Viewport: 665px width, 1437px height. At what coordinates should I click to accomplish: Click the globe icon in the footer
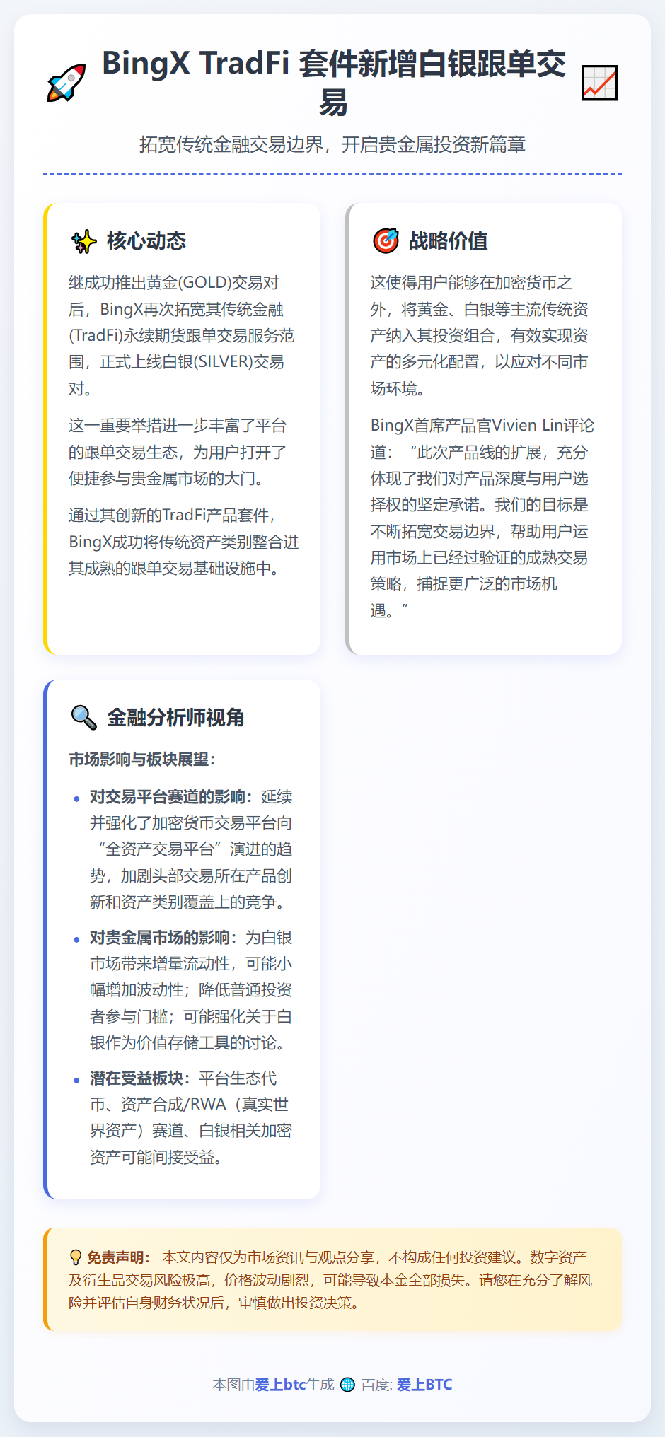coord(347,1385)
